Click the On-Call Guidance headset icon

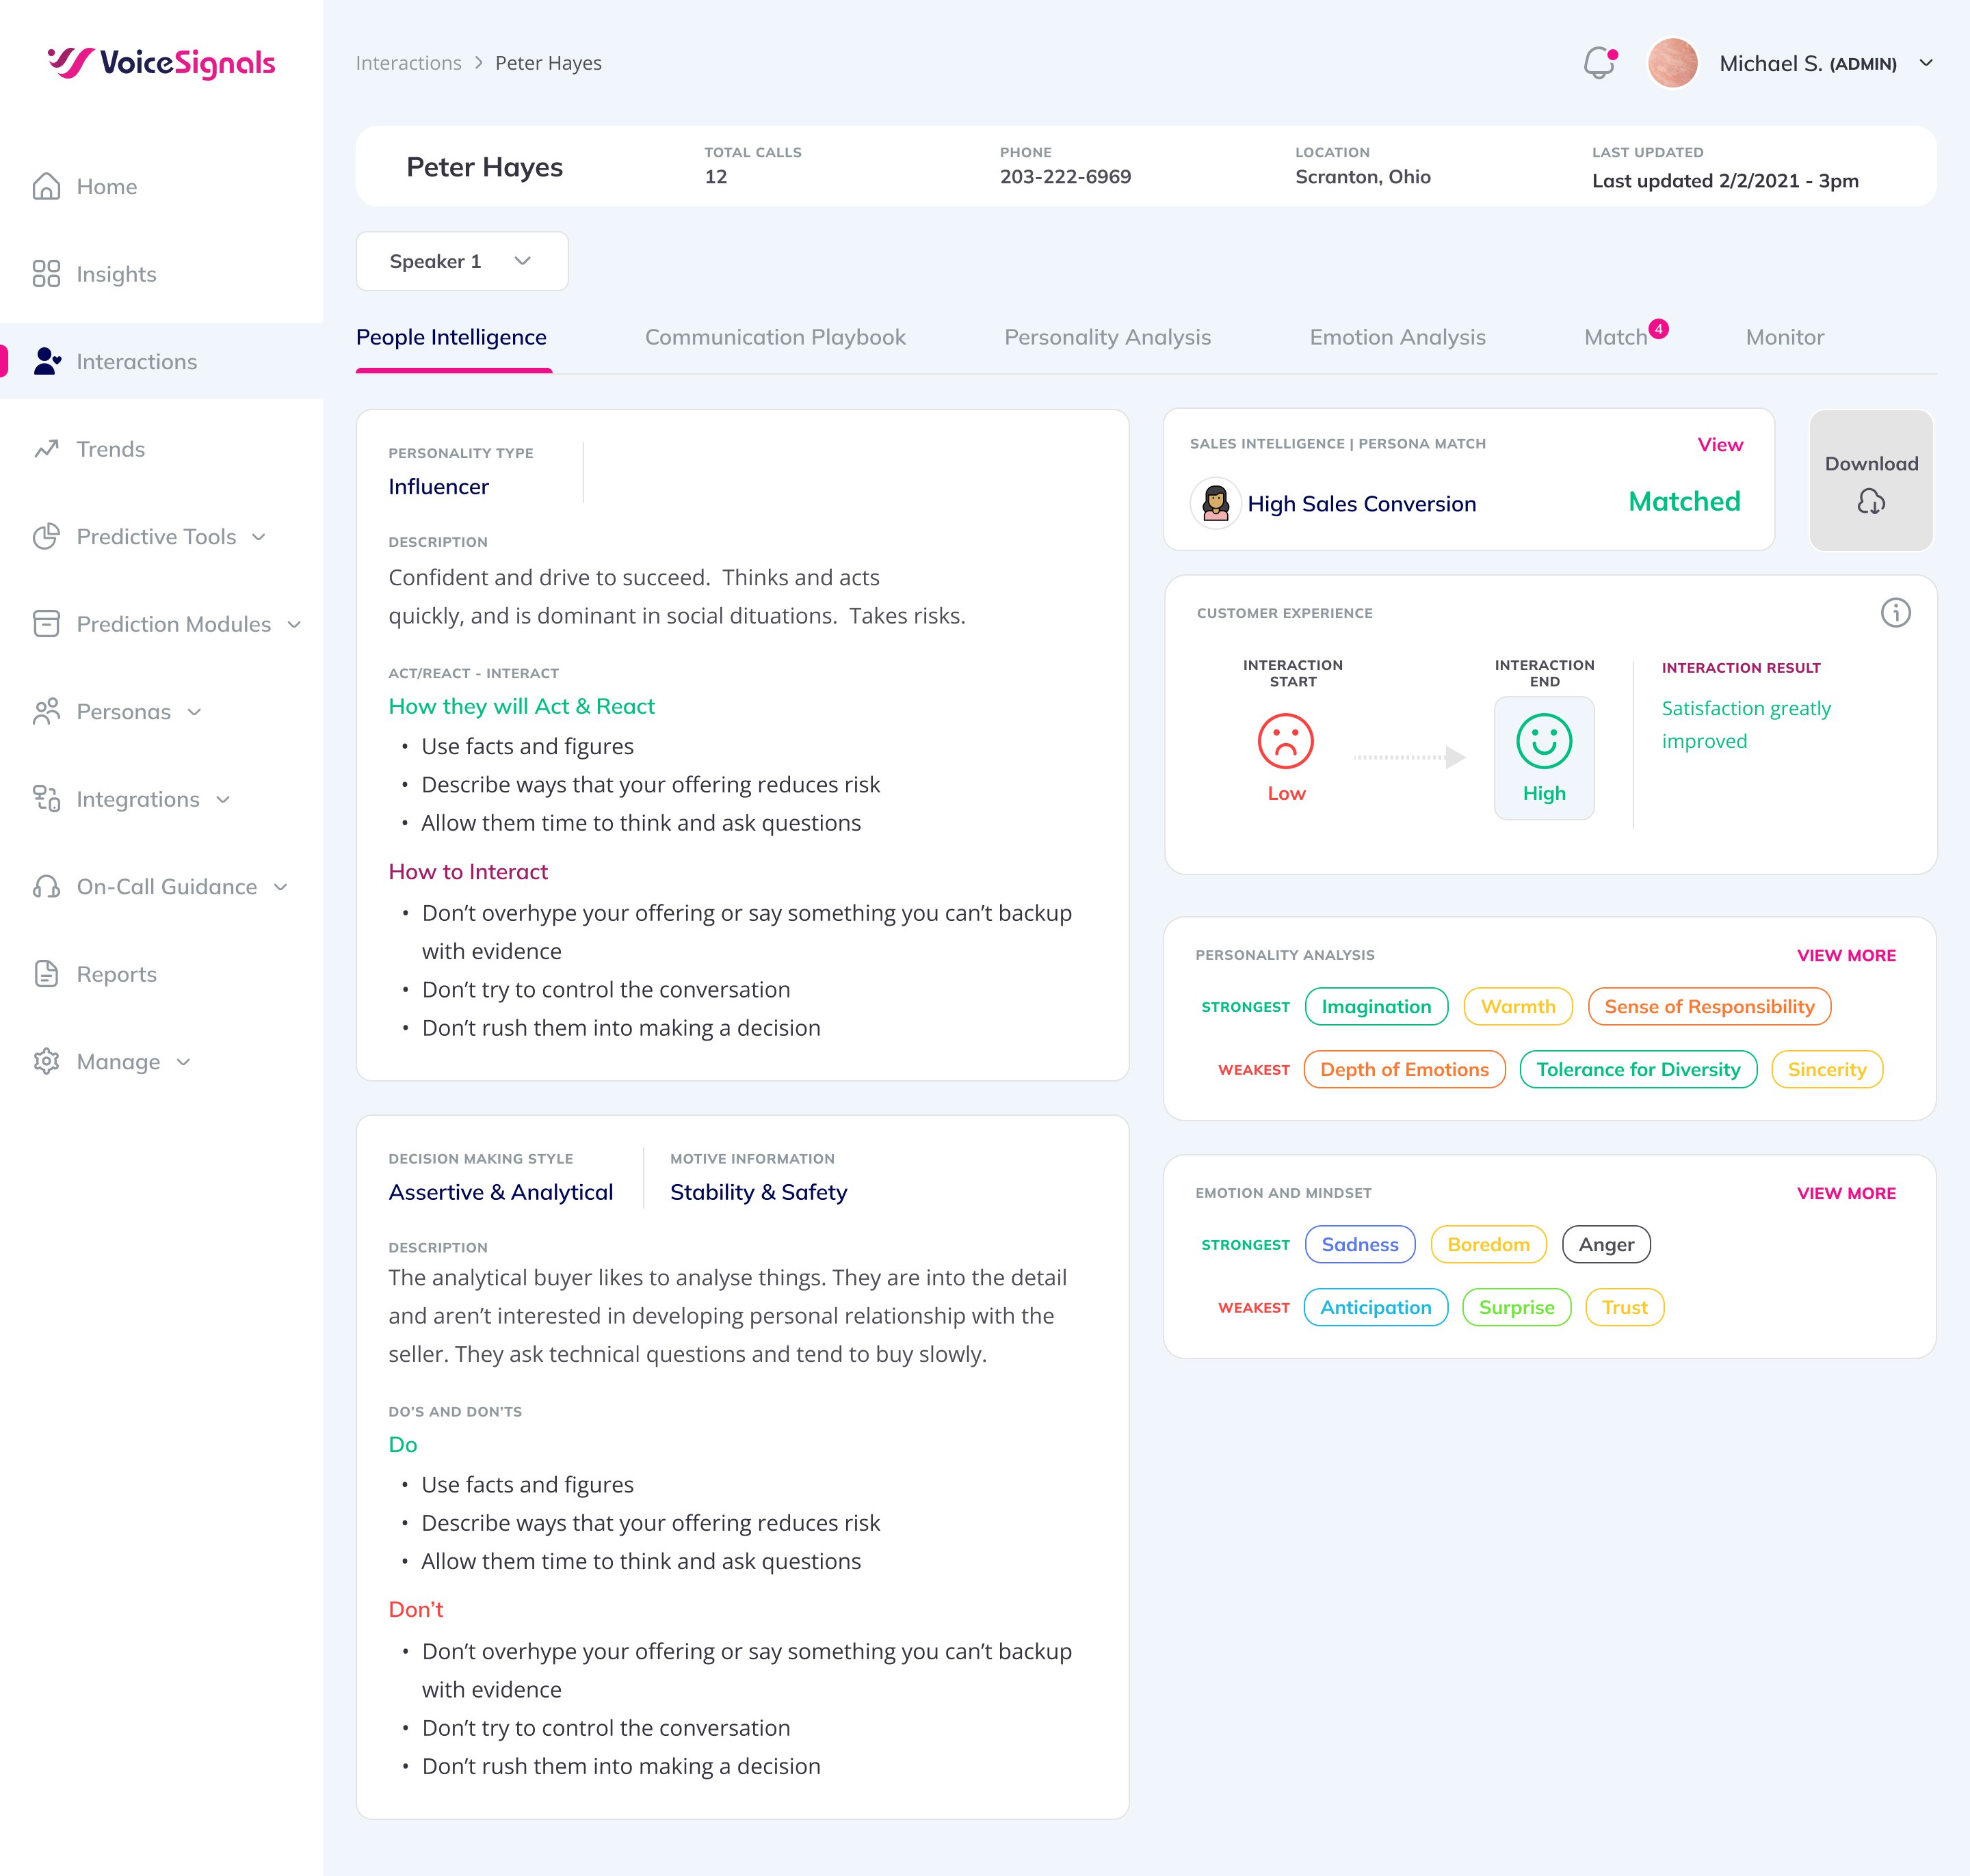click(46, 887)
